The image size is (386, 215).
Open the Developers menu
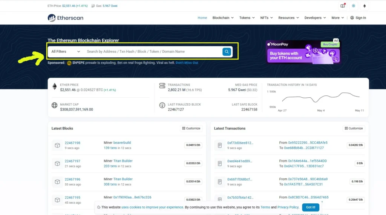tap(315, 18)
